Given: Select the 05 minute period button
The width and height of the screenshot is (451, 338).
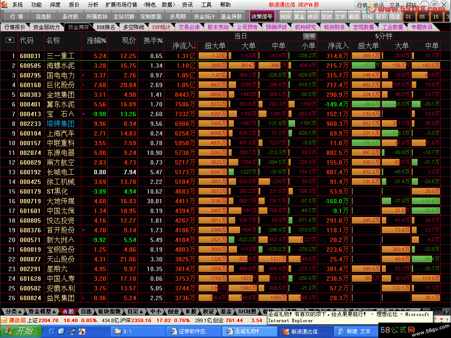Looking at the screenshot, I should (x=422, y=17).
